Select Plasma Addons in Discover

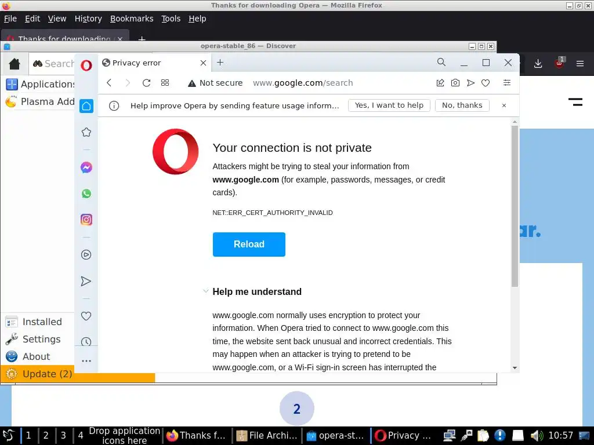point(40,101)
